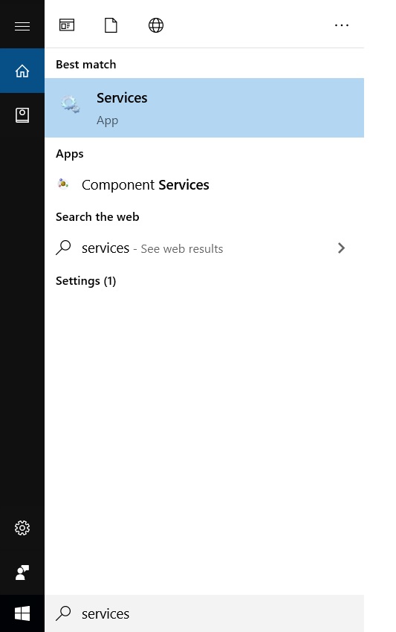Expand the Settings (1) results group
The height and width of the screenshot is (632, 396).
click(85, 280)
